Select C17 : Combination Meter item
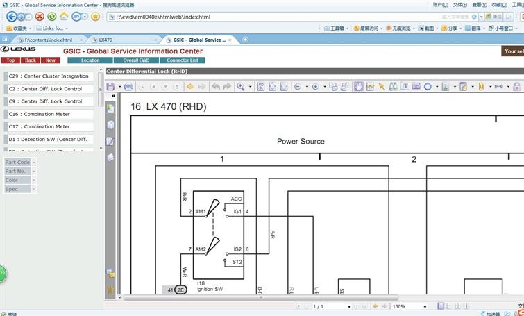Viewport: 524px width, 316px height. [49, 126]
